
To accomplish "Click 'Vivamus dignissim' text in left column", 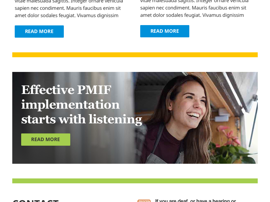I will coord(98,16).
